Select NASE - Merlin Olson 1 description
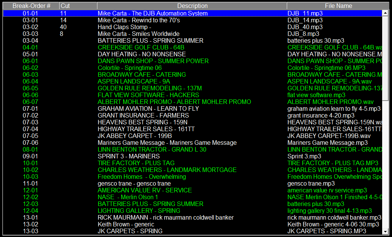Screen dimensions: 392x237 128,197
